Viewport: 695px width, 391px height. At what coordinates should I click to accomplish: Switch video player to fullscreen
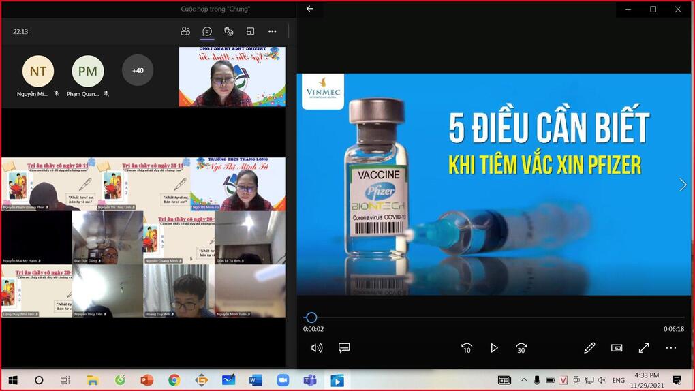point(644,348)
